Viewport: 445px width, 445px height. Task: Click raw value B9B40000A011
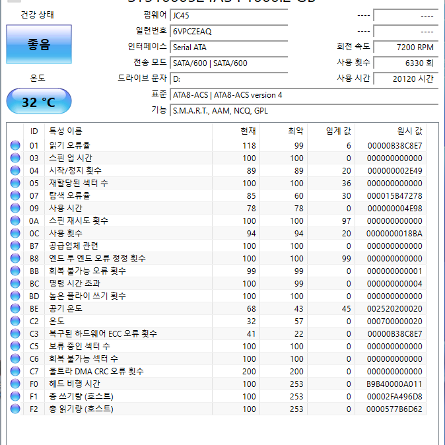(x=394, y=384)
